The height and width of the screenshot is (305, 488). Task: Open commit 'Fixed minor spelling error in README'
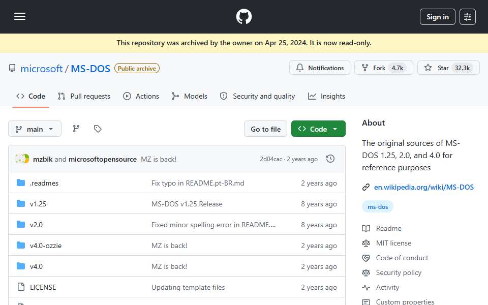[213, 225]
